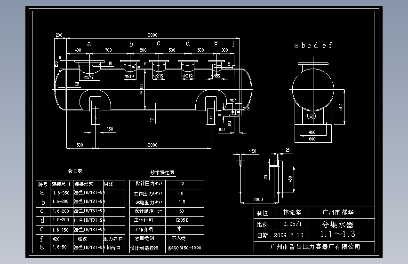
Task: Select the 1.5 test pressure value
Action: (x=182, y=202)
